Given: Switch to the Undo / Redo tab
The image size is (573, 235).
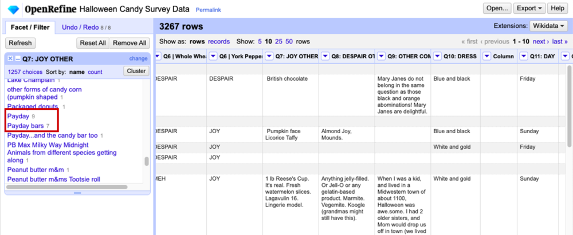Looking at the screenshot, I should click(87, 27).
